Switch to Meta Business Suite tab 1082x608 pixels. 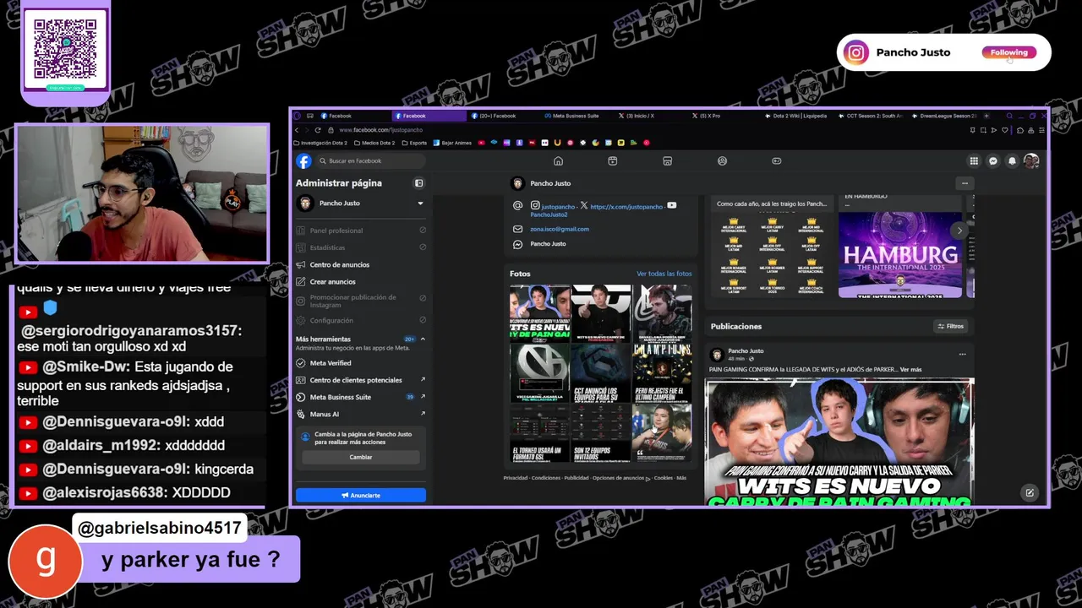pyautogui.click(x=576, y=116)
